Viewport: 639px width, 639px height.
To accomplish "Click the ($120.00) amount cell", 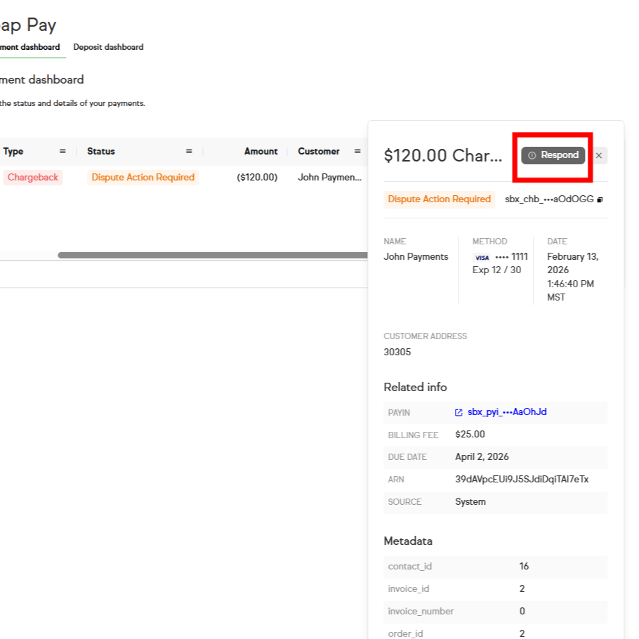I will coord(257,178).
